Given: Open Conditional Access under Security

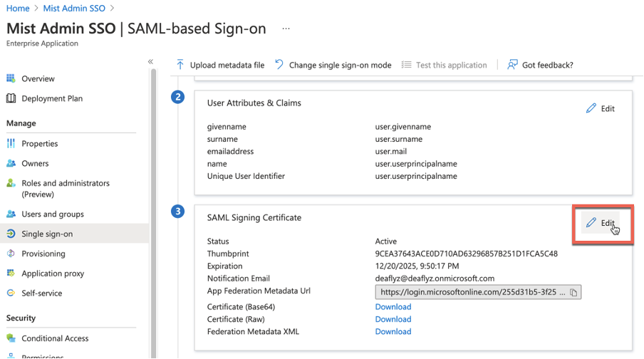Looking at the screenshot, I should click(55, 338).
